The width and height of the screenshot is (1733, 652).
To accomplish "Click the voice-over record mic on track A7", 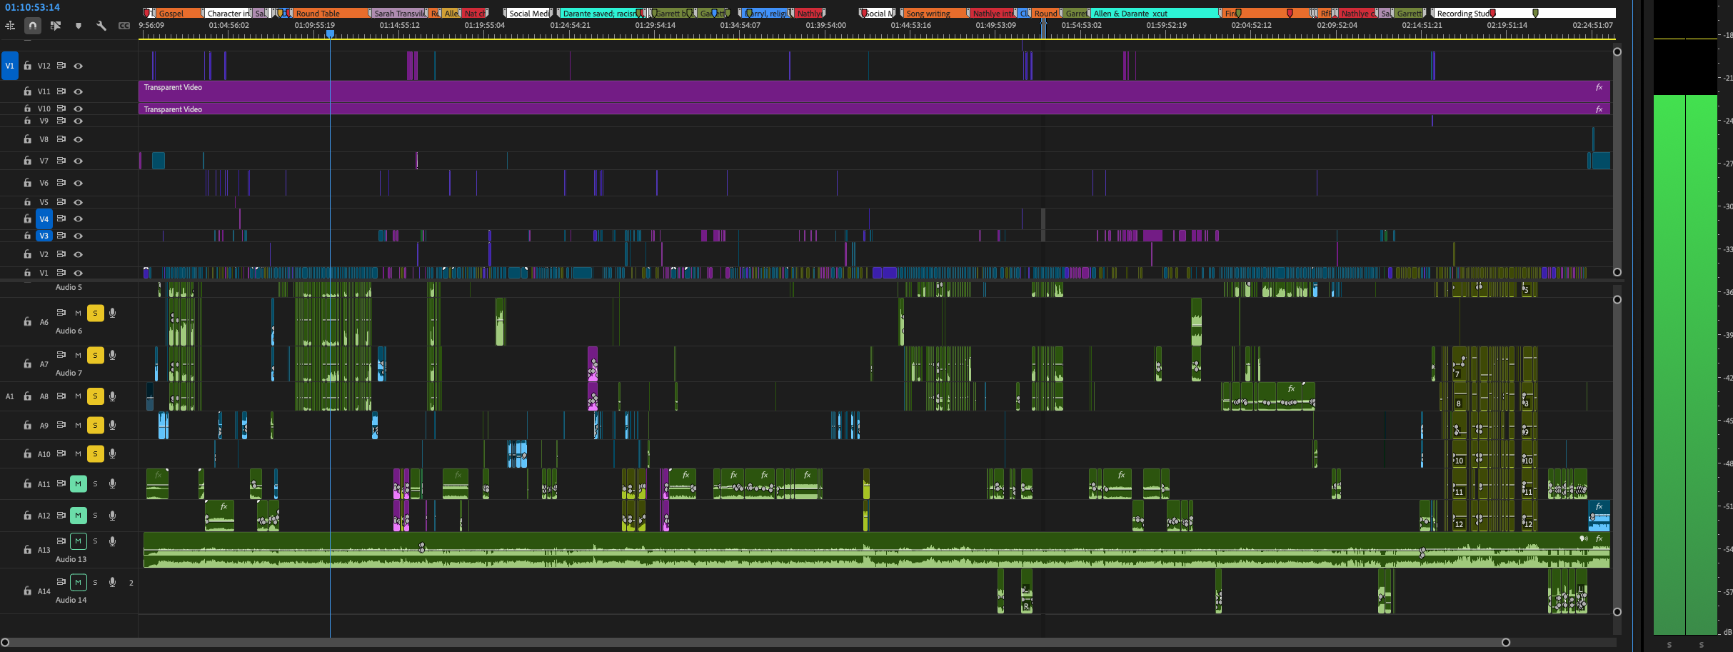I will [113, 355].
